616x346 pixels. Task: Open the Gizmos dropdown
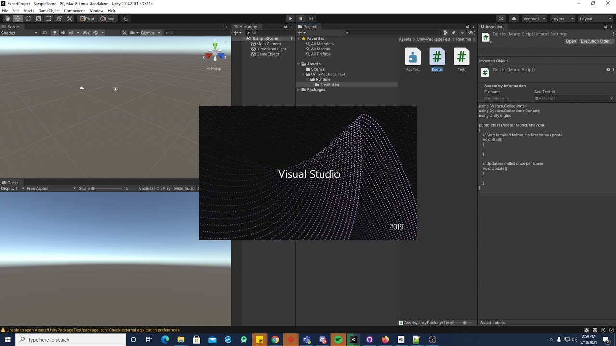pyautogui.click(x=151, y=33)
